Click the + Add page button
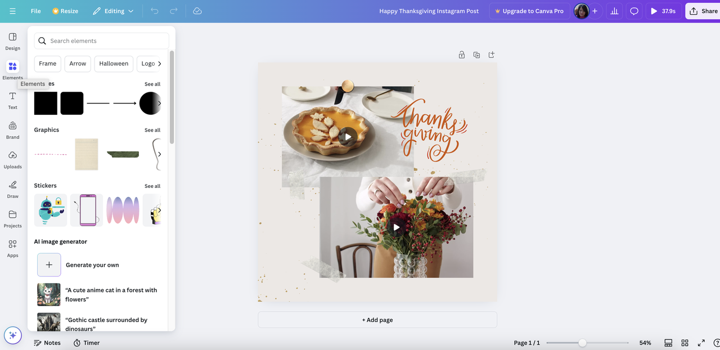 [x=377, y=320]
